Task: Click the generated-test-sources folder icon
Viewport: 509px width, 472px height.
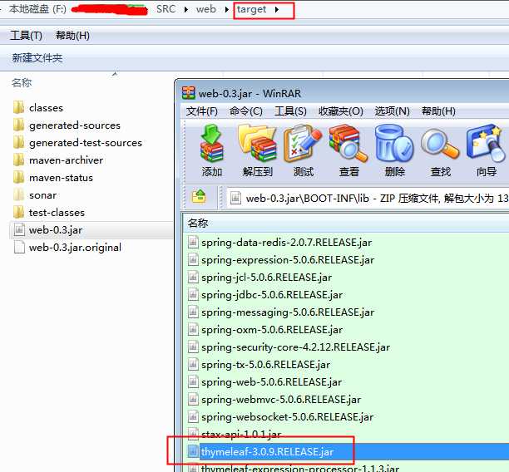Action: click(19, 142)
